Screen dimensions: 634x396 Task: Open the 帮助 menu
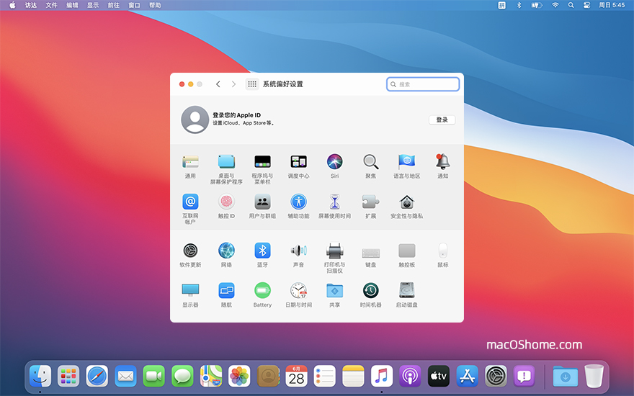click(x=155, y=5)
